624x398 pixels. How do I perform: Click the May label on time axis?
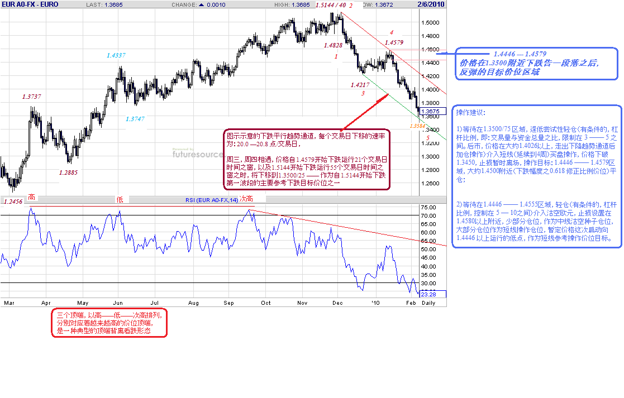point(83,303)
